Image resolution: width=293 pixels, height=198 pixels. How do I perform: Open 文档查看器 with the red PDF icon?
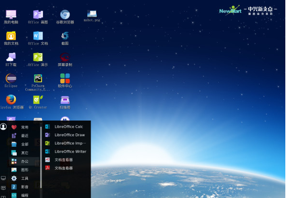tap(66, 168)
